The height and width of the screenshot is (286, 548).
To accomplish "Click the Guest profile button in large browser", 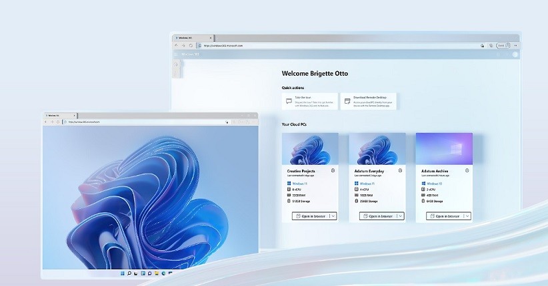I will pyautogui.click(x=503, y=45).
